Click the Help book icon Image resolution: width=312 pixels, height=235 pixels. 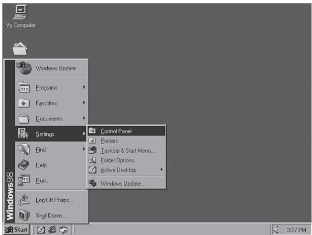(23, 165)
